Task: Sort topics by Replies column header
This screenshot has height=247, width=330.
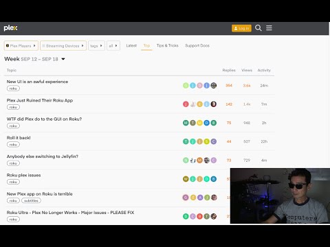Action: click(229, 70)
